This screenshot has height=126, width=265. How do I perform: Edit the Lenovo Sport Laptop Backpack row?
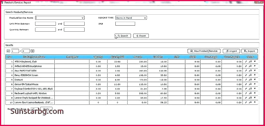(x=246, y=102)
